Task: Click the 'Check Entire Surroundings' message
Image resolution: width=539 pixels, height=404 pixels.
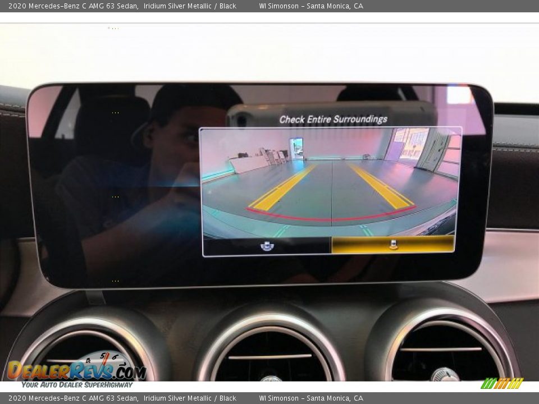Action: pos(333,120)
